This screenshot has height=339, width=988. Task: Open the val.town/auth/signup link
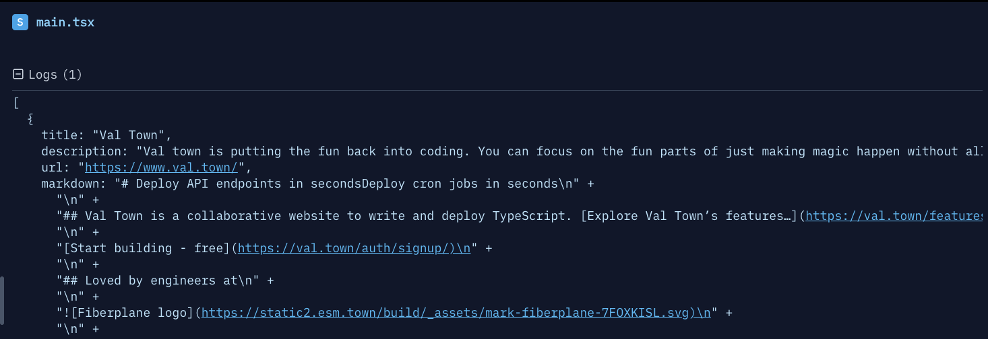click(x=346, y=248)
